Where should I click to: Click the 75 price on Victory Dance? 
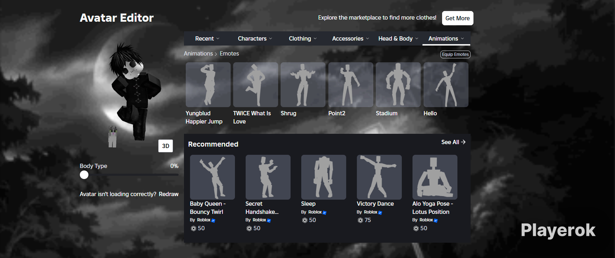coord(368,220)
